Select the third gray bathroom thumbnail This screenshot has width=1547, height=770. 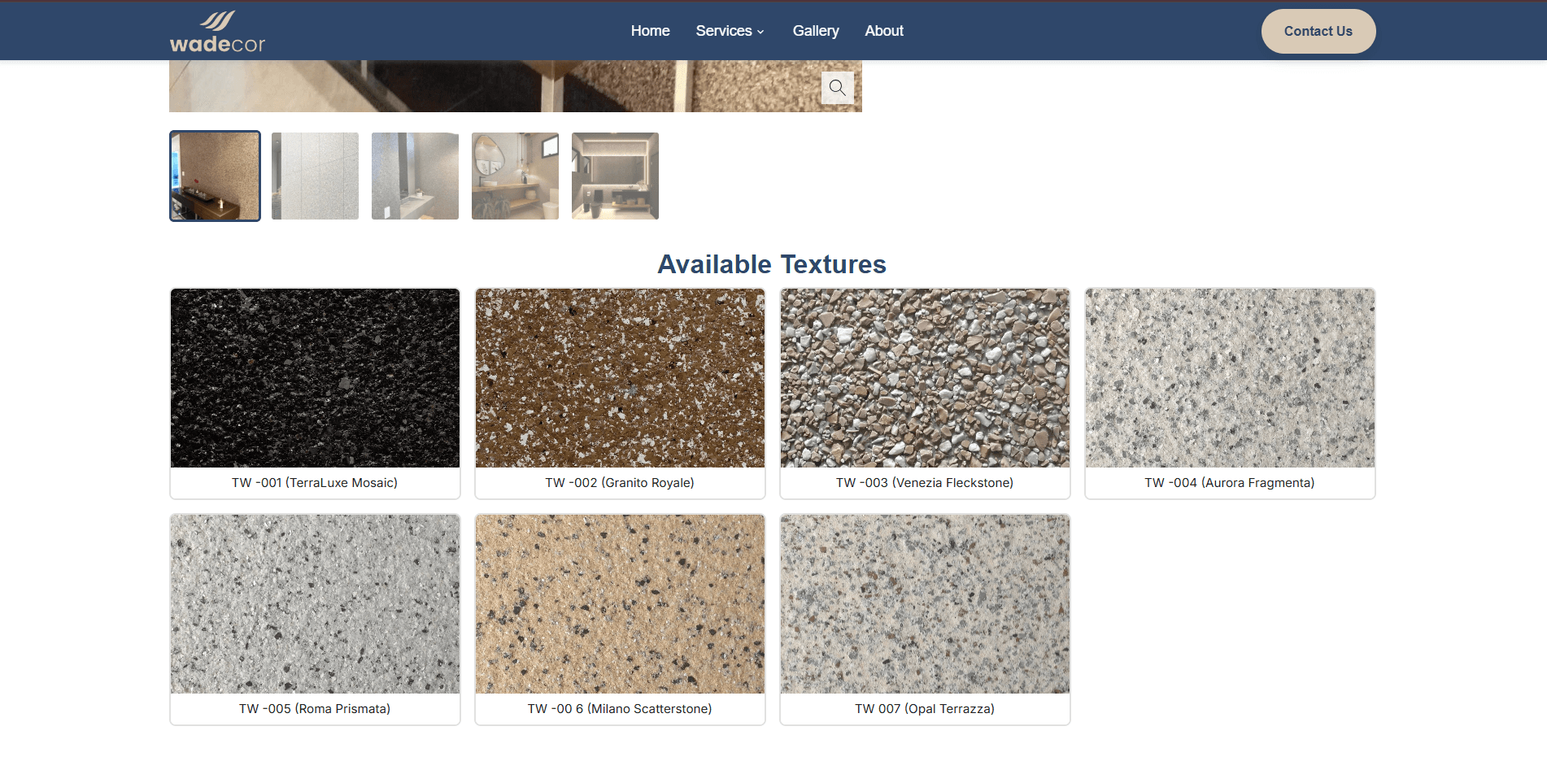pyautogui.click(x=415, y=176)
